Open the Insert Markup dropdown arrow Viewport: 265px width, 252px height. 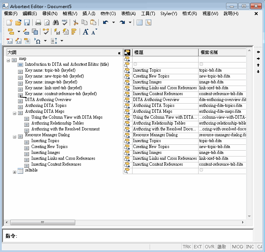click(x=19, y=32)
